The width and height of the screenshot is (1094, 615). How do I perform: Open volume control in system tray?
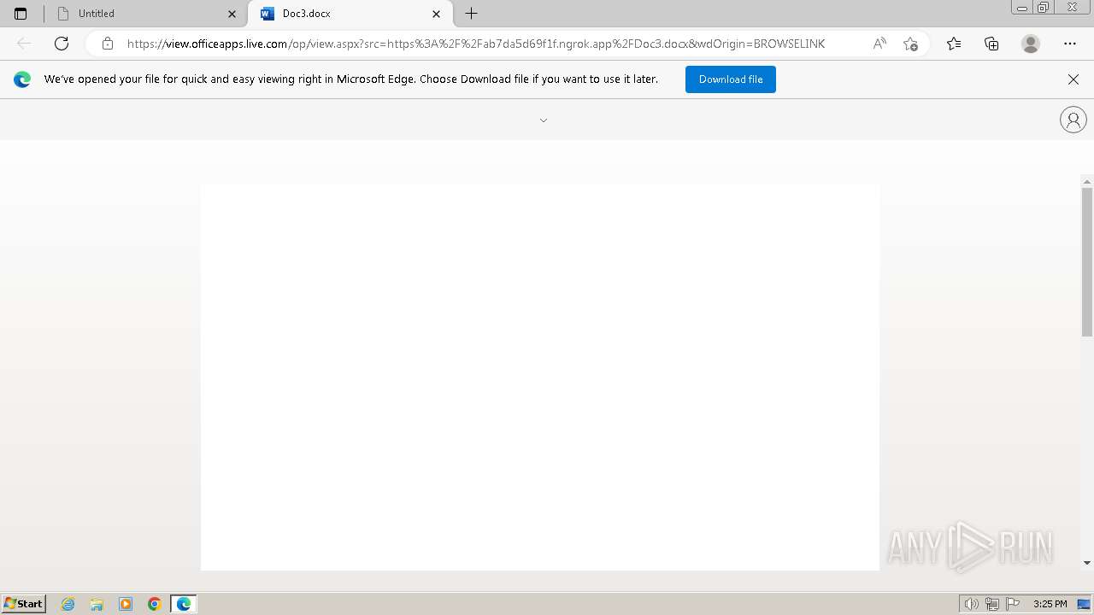(972, 604)
